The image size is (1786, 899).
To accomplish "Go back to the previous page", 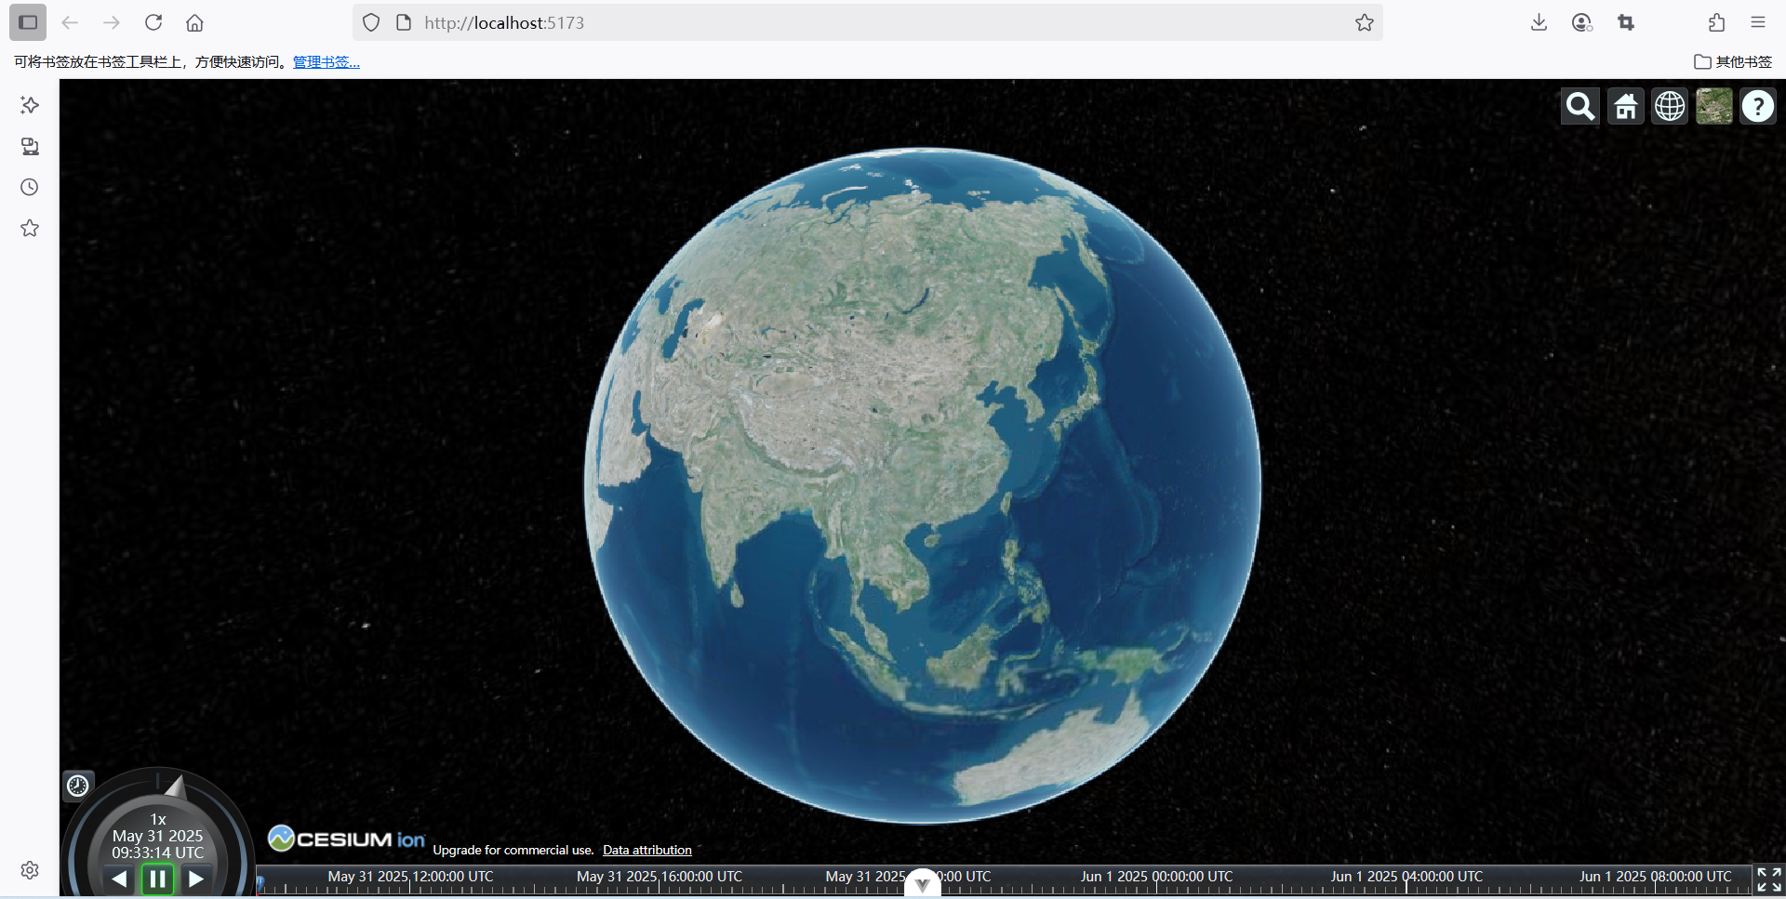I will coord(70,22).
